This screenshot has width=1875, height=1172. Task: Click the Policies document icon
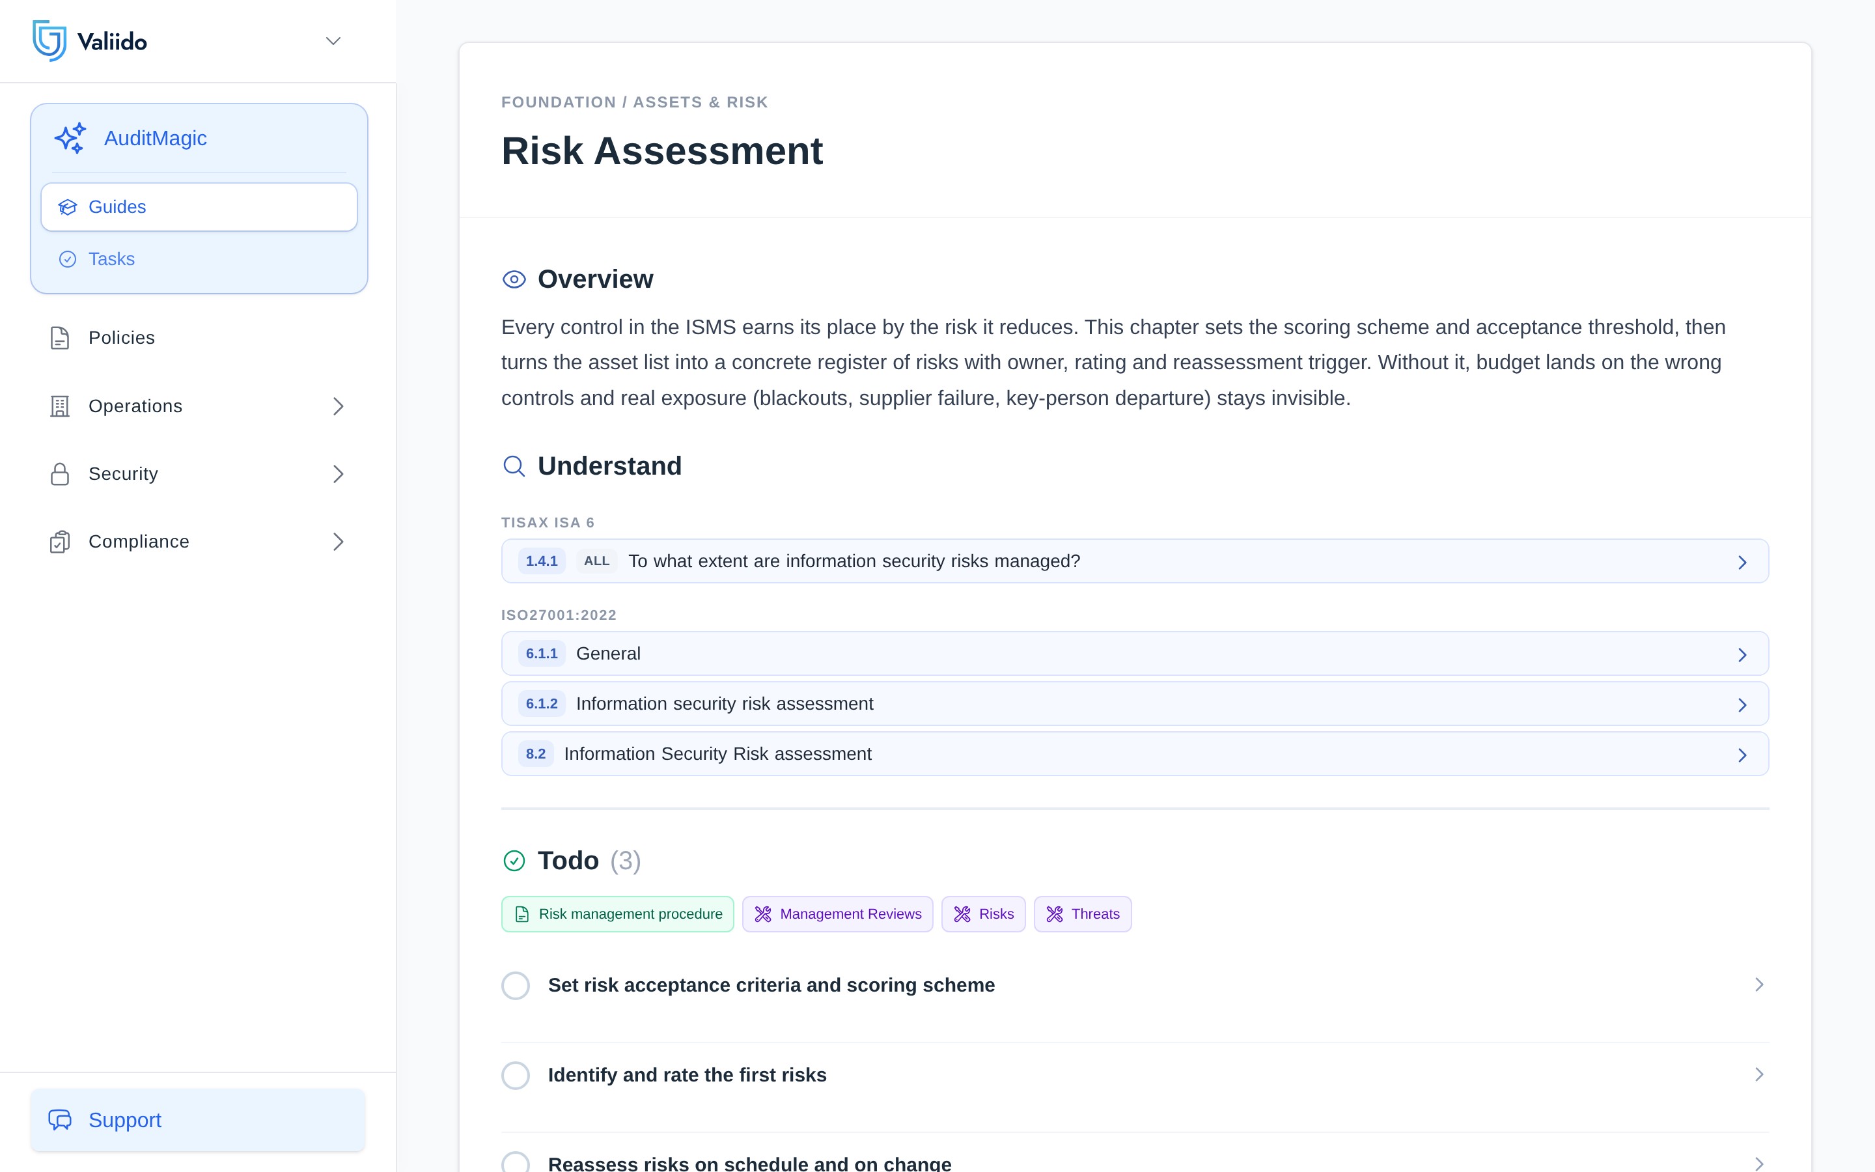(60, 338)
